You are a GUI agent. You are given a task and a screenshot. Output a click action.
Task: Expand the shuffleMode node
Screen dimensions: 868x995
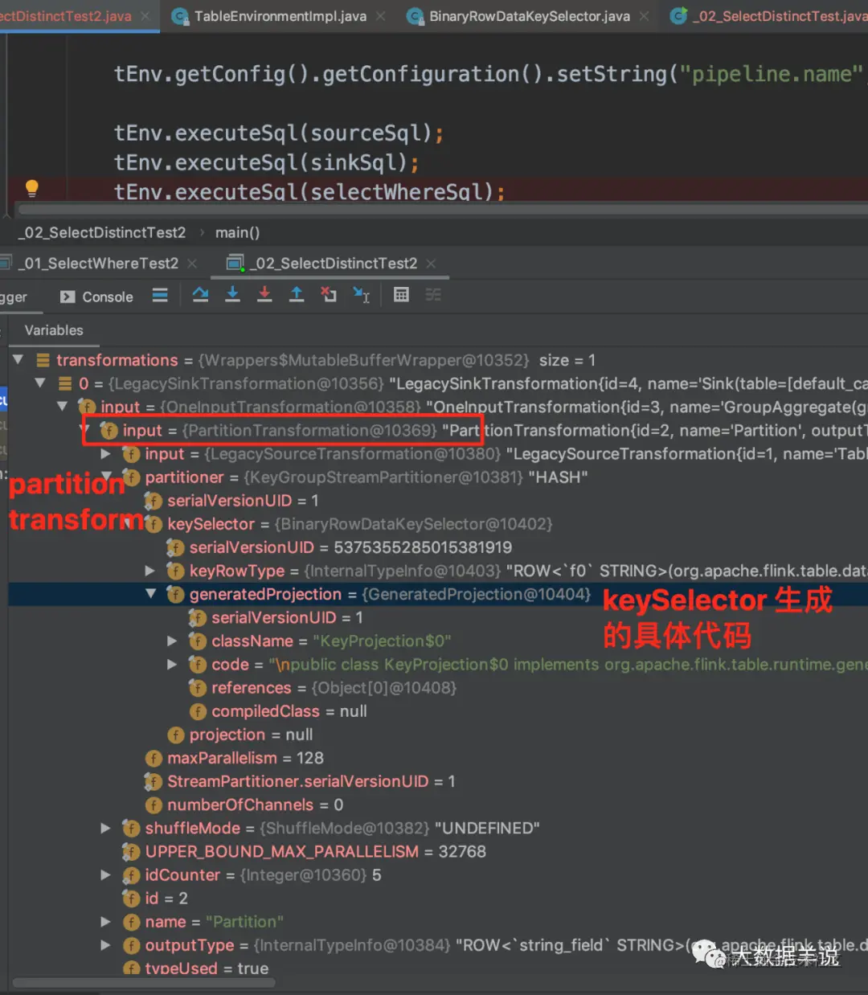tap(105, 828)
